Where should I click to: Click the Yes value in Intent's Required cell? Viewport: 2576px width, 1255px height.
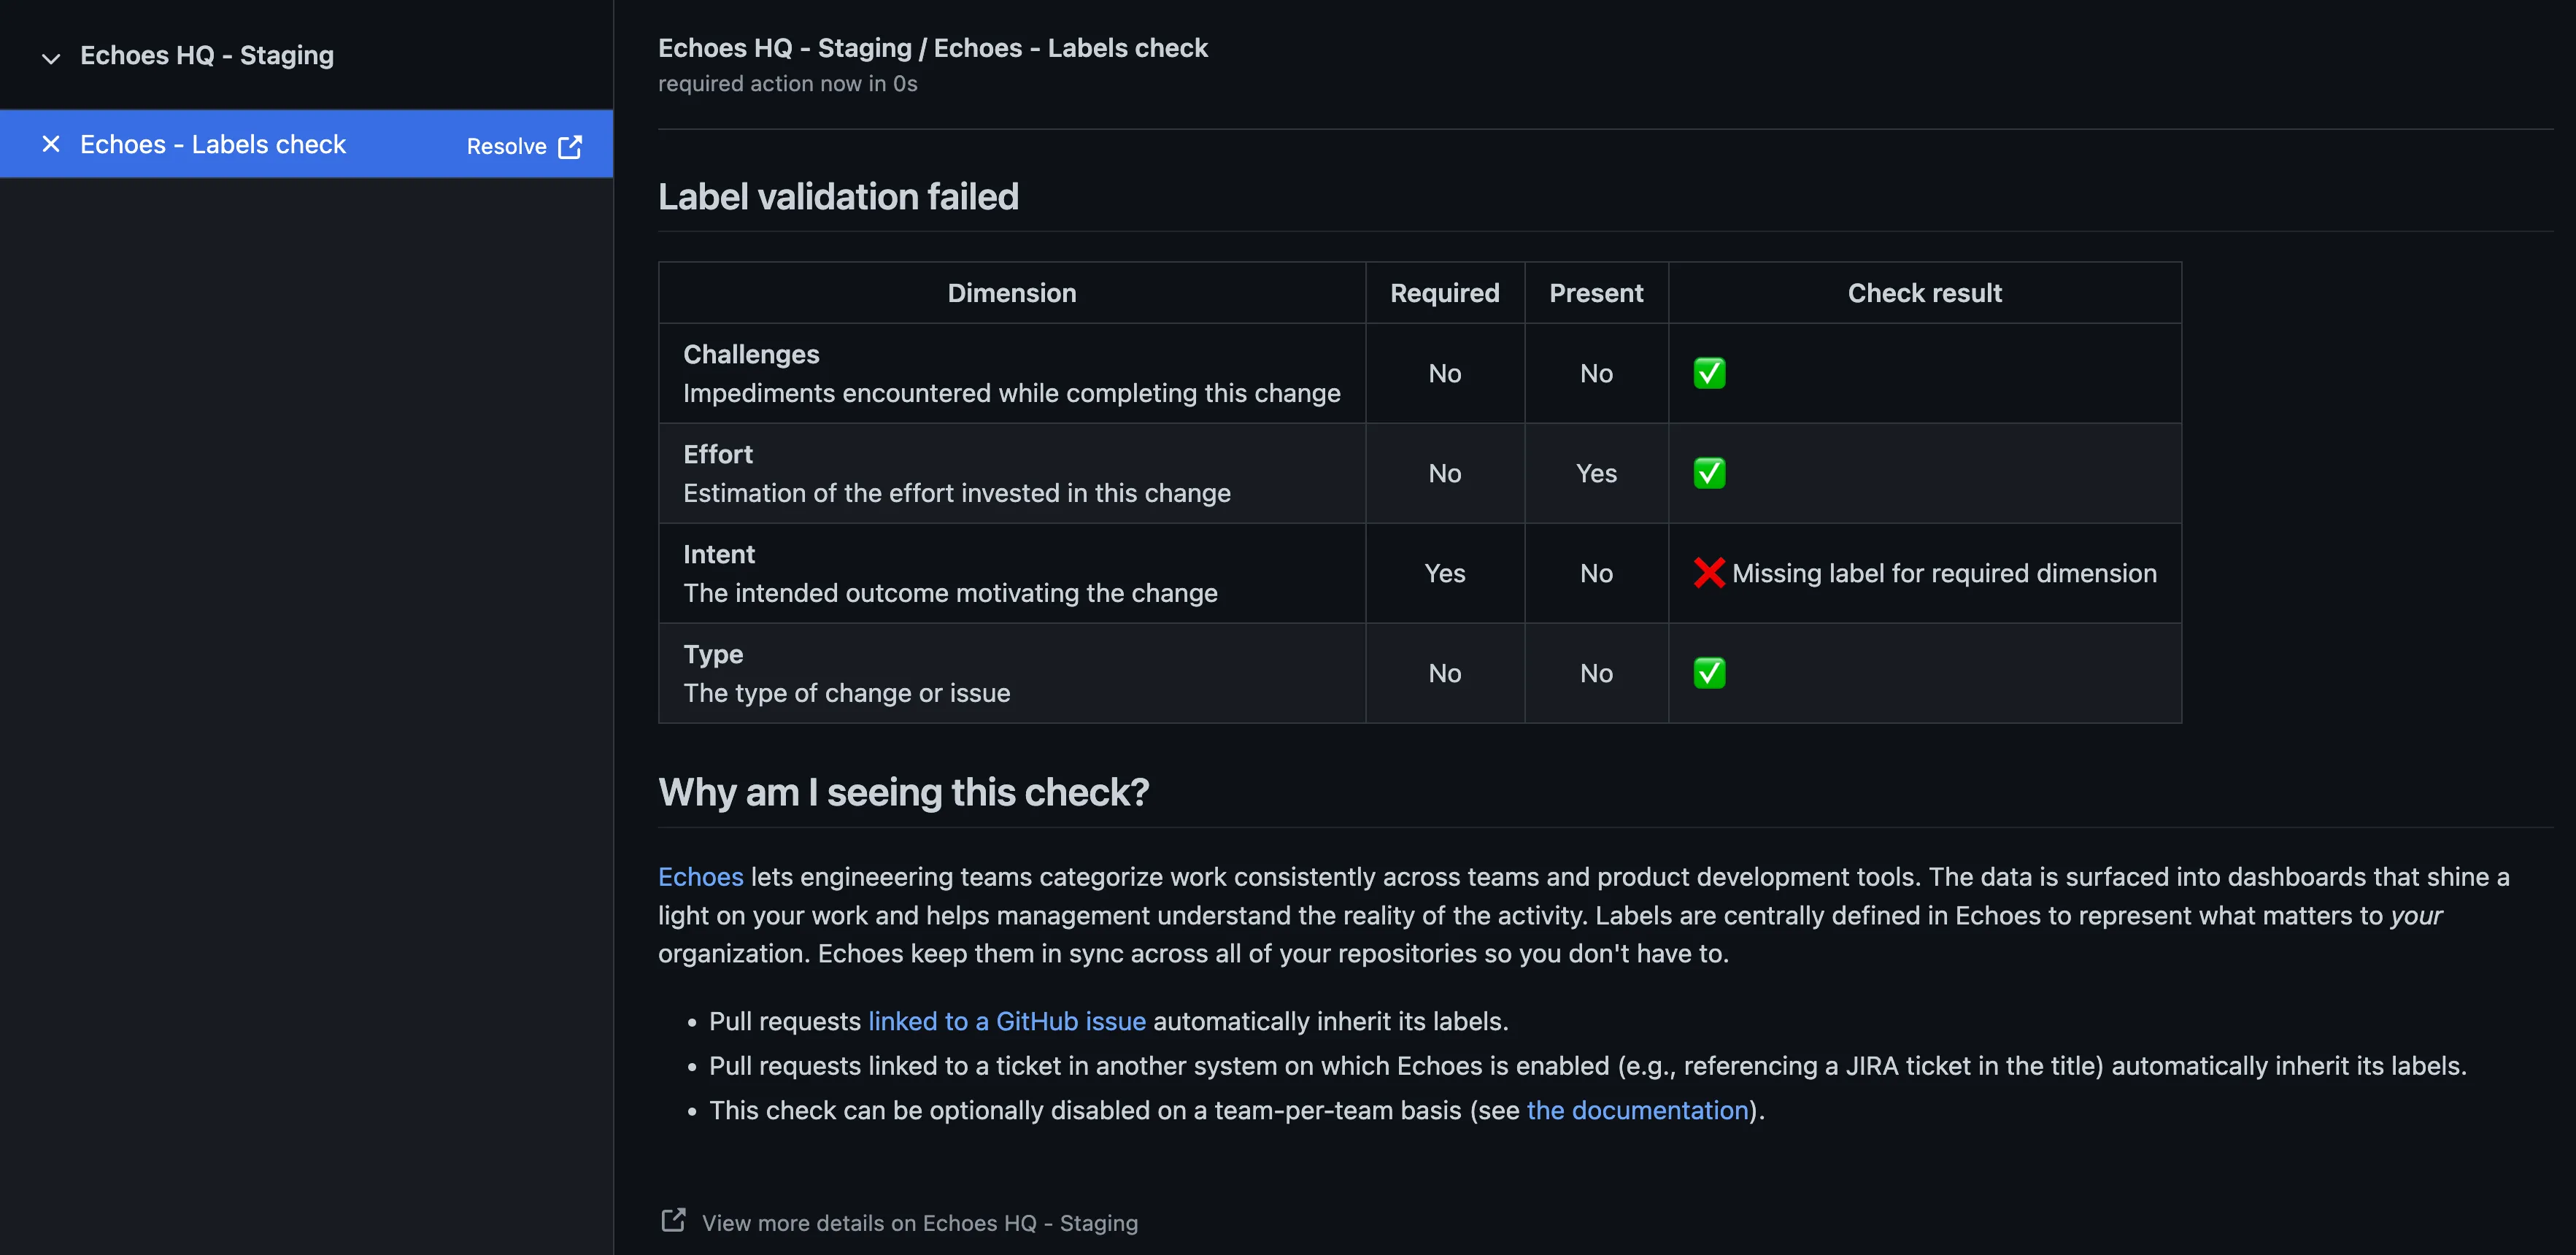[x=1444, y=573]
